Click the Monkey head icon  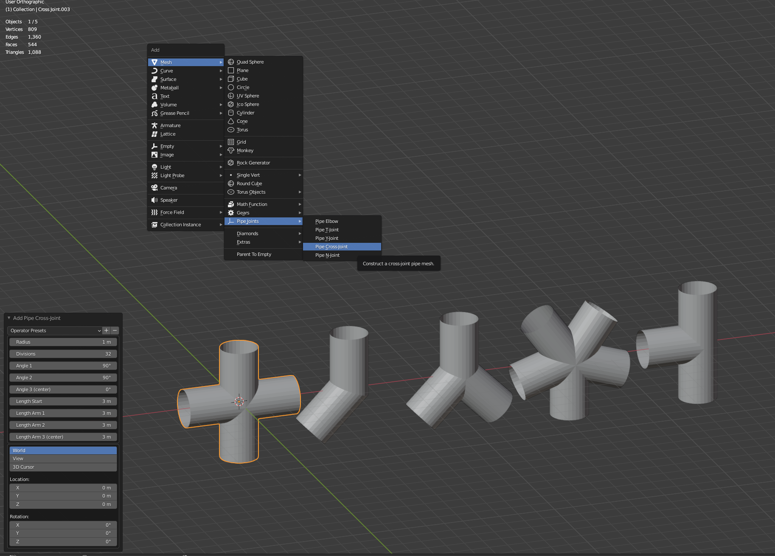(231, 150)
